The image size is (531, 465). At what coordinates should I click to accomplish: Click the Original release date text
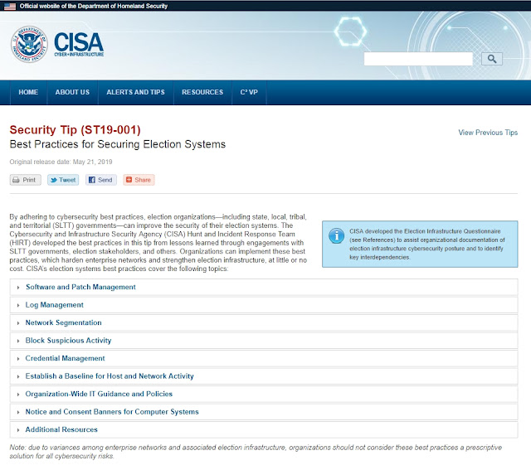coord(61,162)
